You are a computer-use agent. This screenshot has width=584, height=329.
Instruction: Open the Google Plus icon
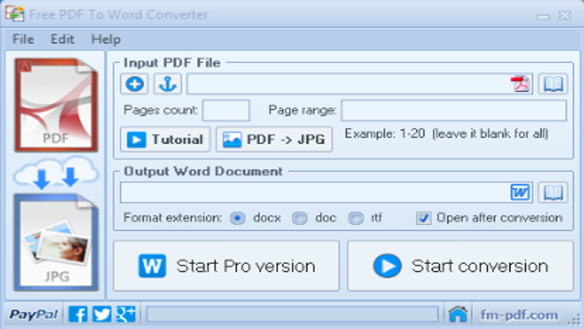point(126,314)
